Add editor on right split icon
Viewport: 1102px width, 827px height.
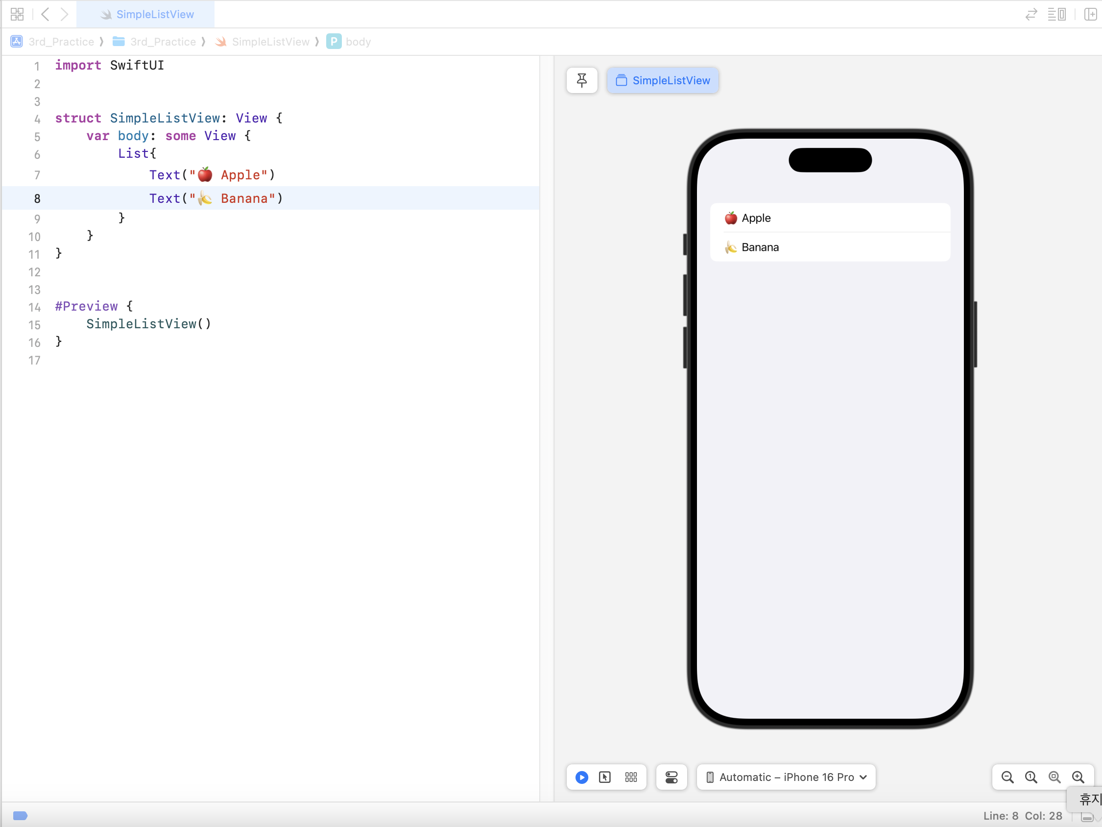pos(1090,14)
